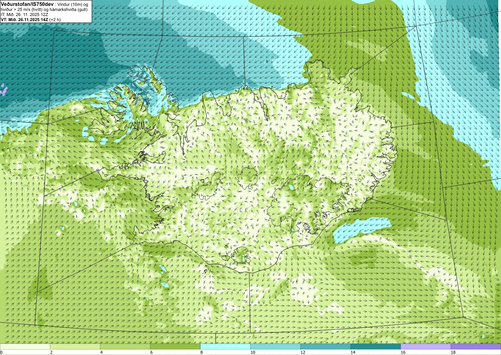Click the 0–2 m/s pale yellow legend swatch

[25, 346]
